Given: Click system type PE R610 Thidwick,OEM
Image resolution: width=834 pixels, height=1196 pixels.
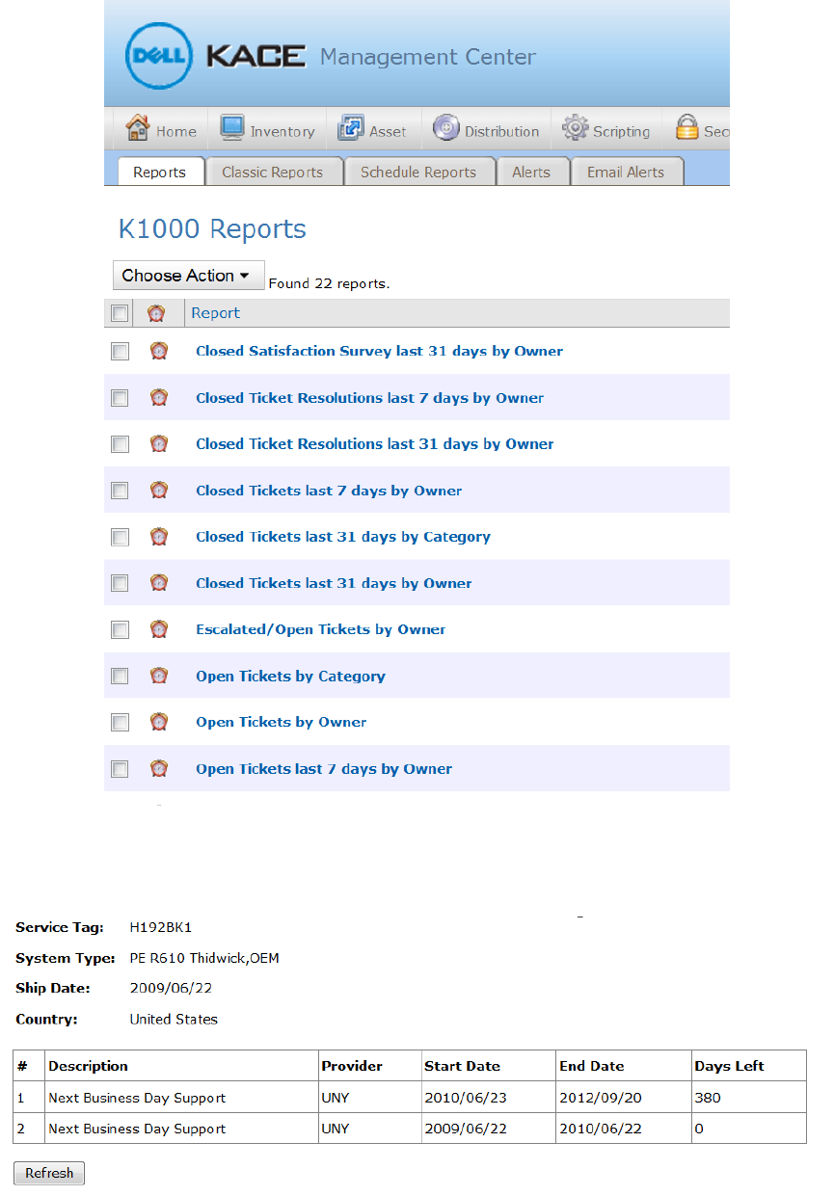Looking at the screenshot, I should [x=204, y=958].
